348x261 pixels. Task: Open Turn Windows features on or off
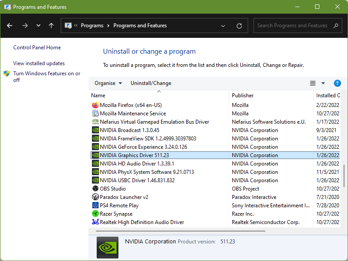point(47,77)
